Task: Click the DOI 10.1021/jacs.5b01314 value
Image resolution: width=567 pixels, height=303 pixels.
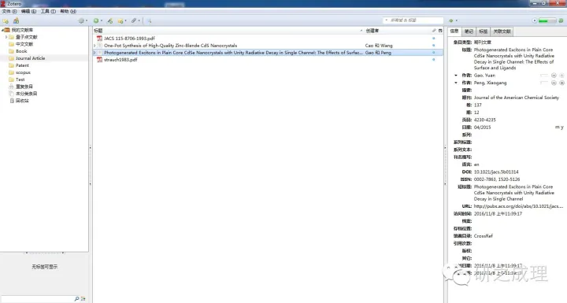Action: click(x=496, y=172)
